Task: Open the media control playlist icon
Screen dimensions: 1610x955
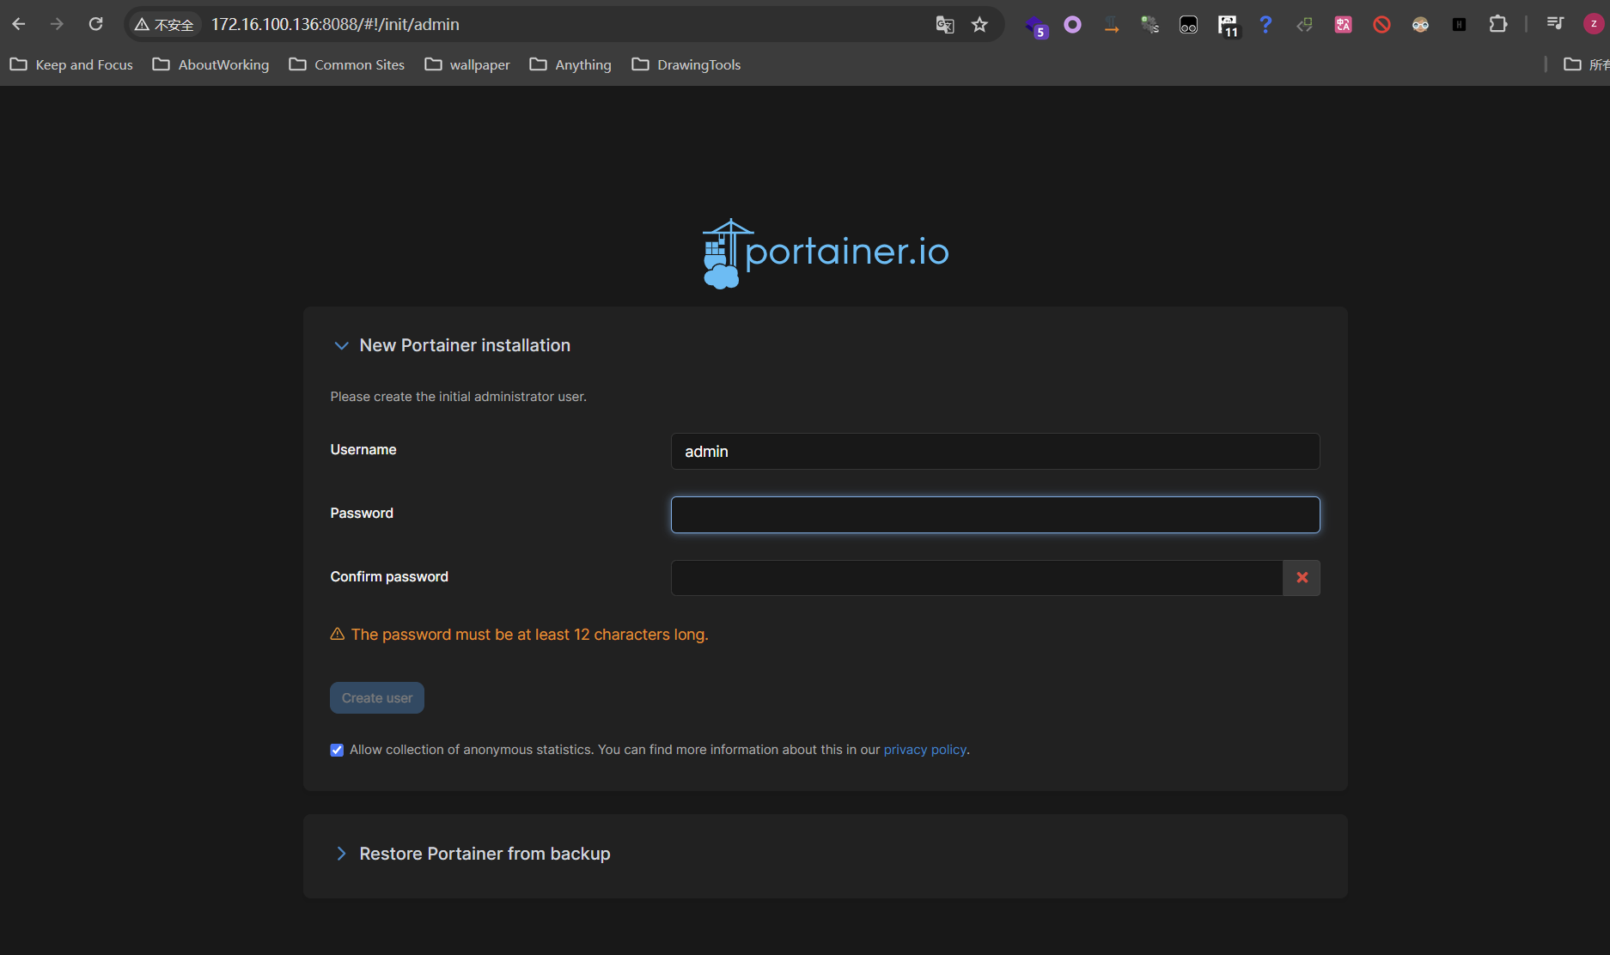Action: click(1554, 24)
